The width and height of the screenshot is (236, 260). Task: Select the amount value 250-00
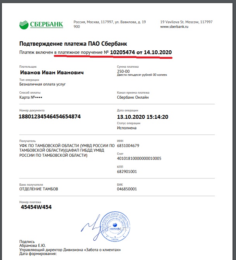coord(123,71)
